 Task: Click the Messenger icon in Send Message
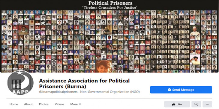[x=169, y=90]
